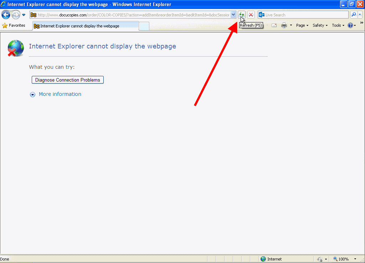Open the Safety menu
365x263 pixels.
(320, 25)
